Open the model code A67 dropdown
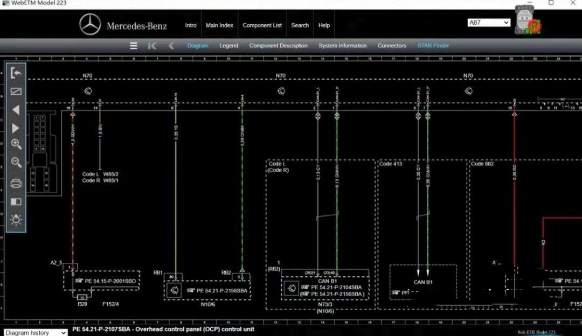 tap(489, 23)
